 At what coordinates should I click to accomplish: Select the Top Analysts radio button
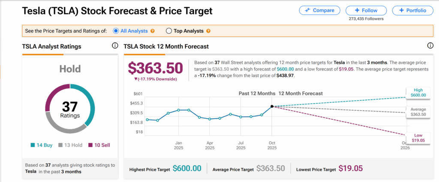pos(168,31)
